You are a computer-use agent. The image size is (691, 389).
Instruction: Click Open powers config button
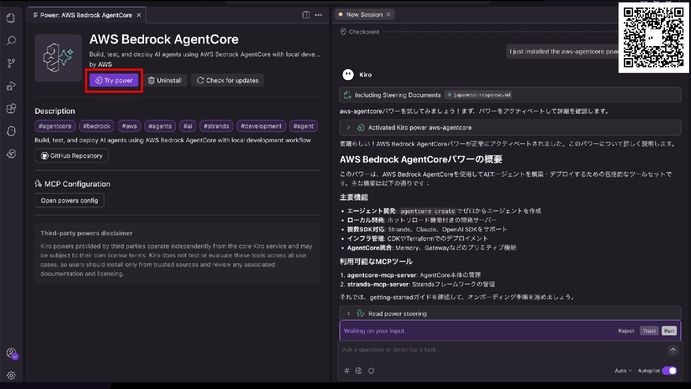[x=69, y=200]
